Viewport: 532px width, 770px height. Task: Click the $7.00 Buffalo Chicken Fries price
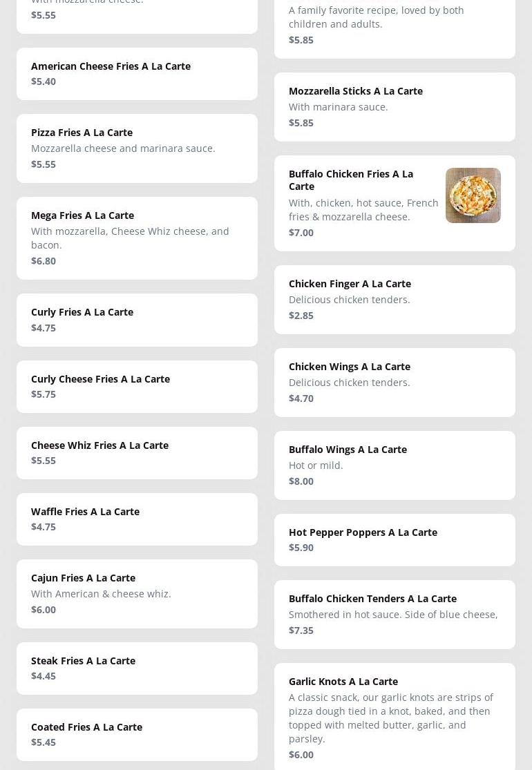click(301, 233)
